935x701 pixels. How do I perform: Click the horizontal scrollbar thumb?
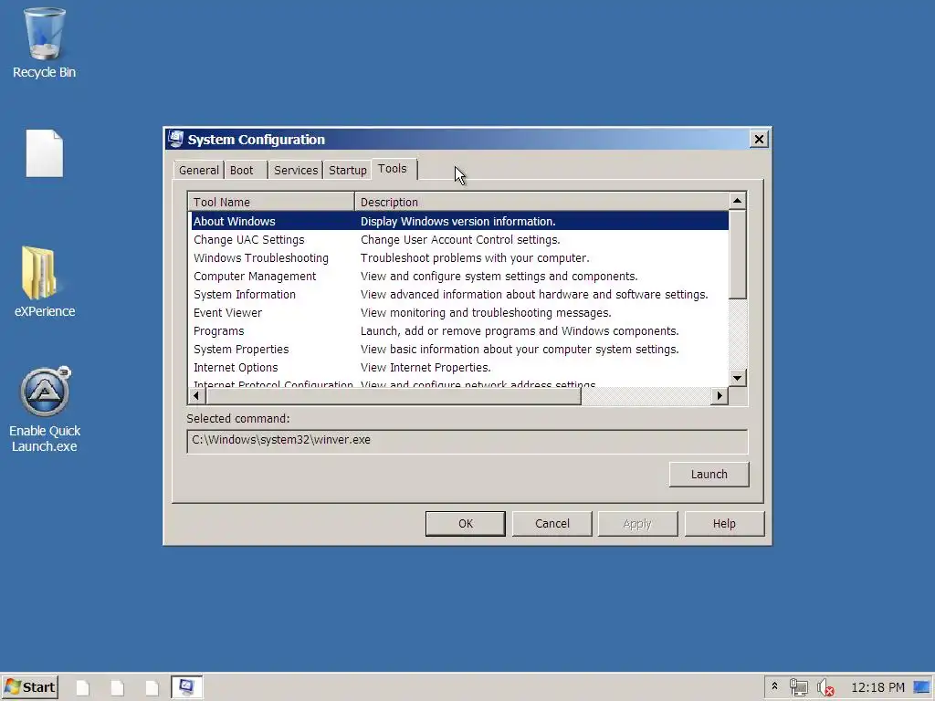(394, 396)
